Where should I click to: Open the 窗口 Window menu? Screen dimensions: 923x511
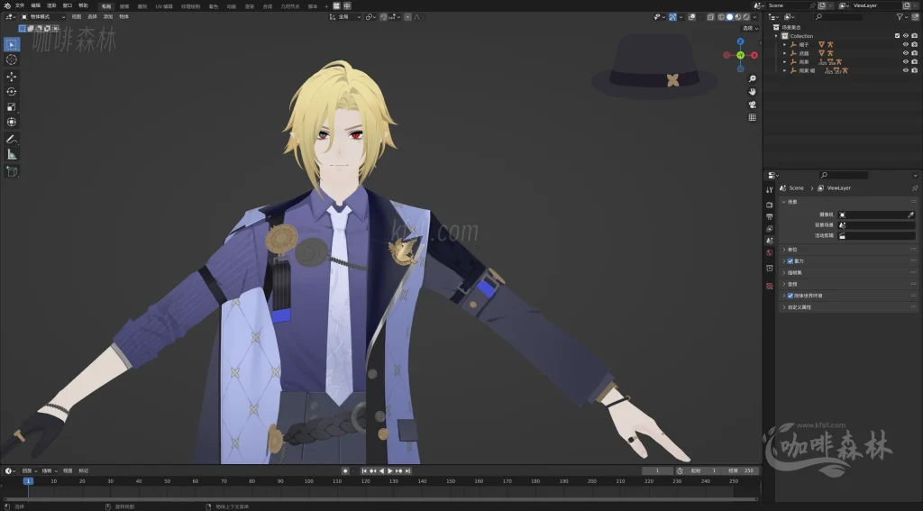[67, 5]
